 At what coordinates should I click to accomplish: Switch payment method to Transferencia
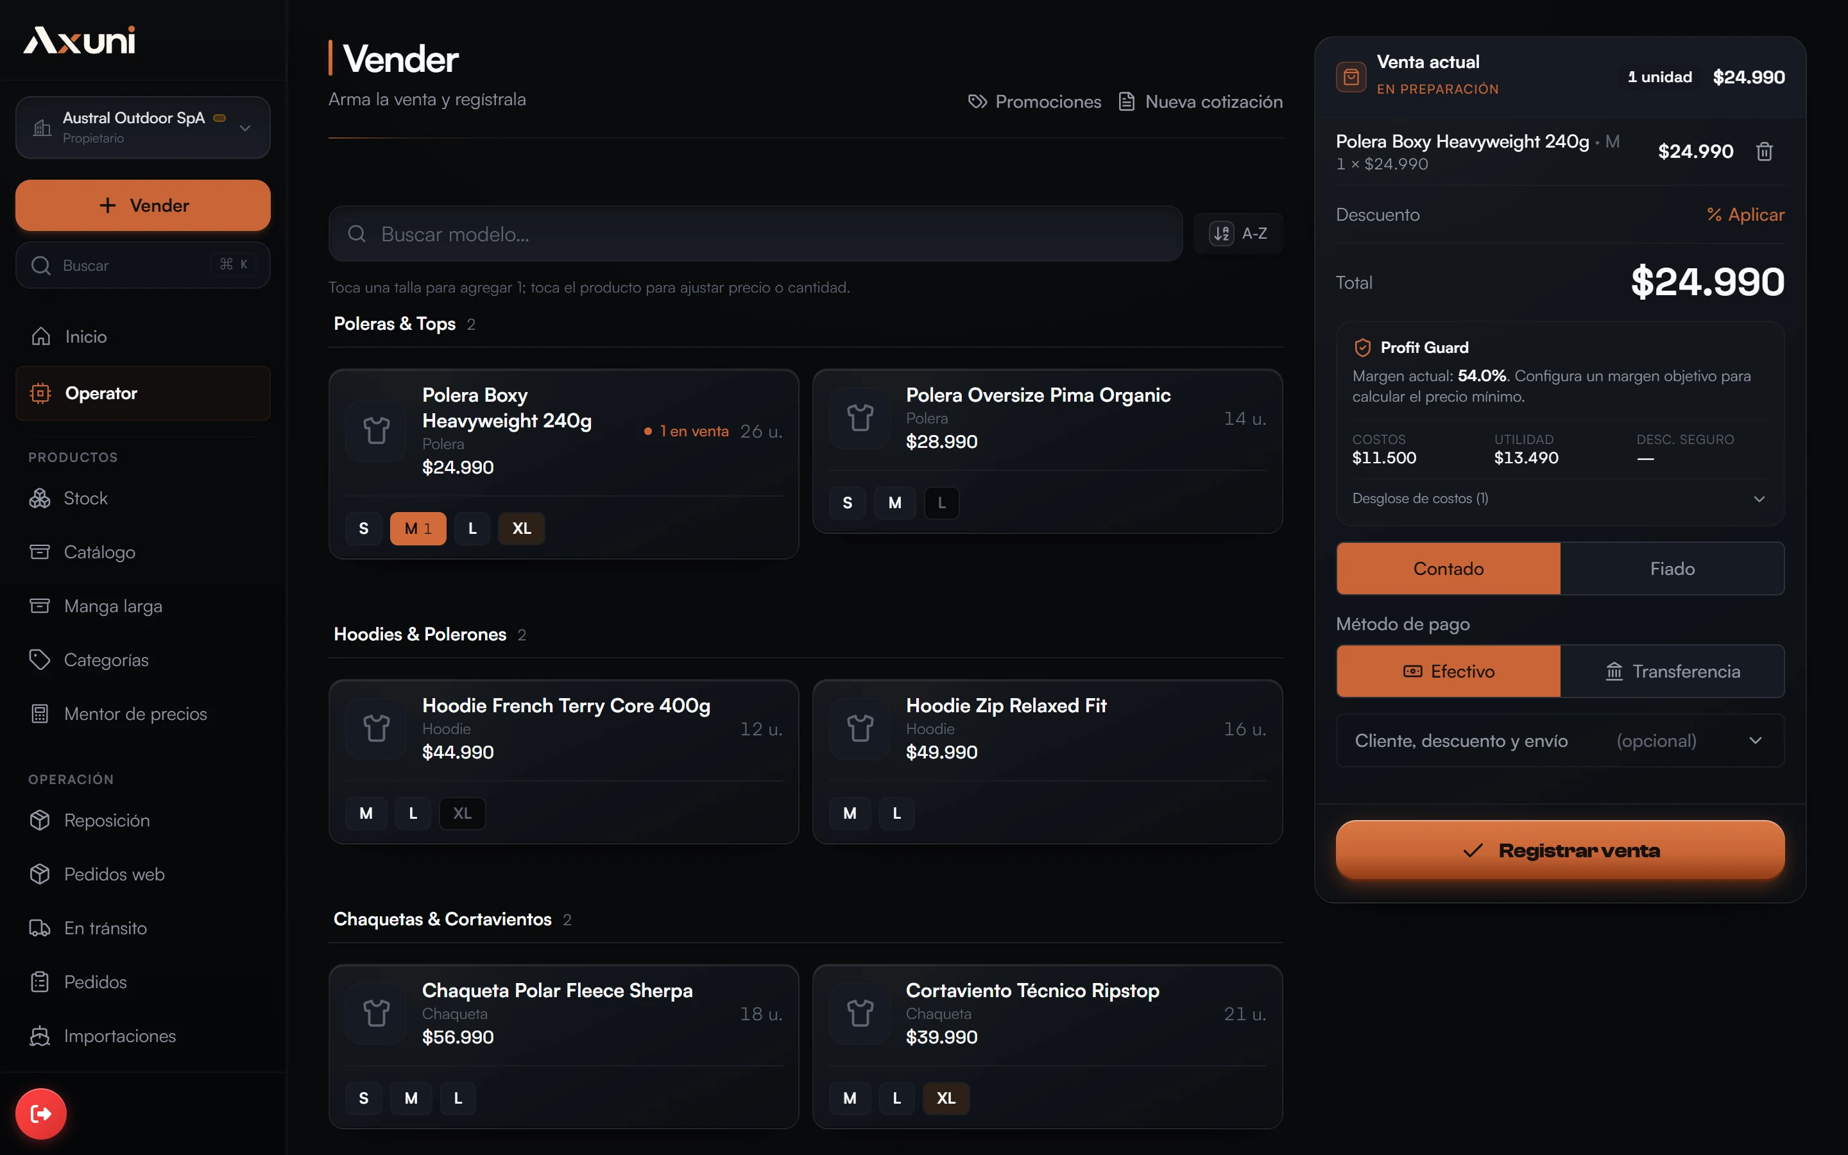click(x=1672, y=671)
